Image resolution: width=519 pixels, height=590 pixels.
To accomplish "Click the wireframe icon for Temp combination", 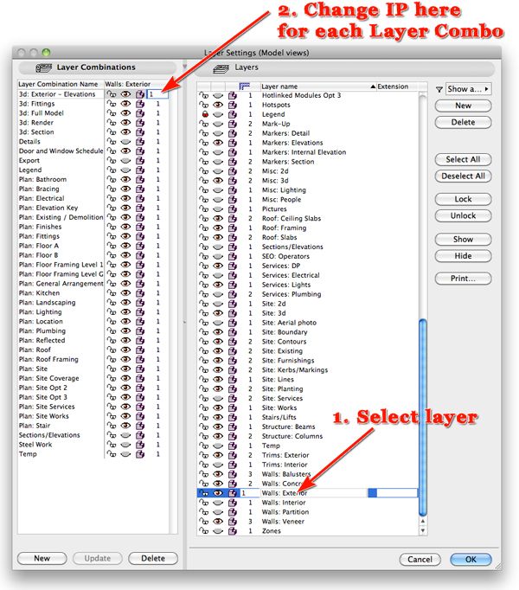I will [140, 454].
